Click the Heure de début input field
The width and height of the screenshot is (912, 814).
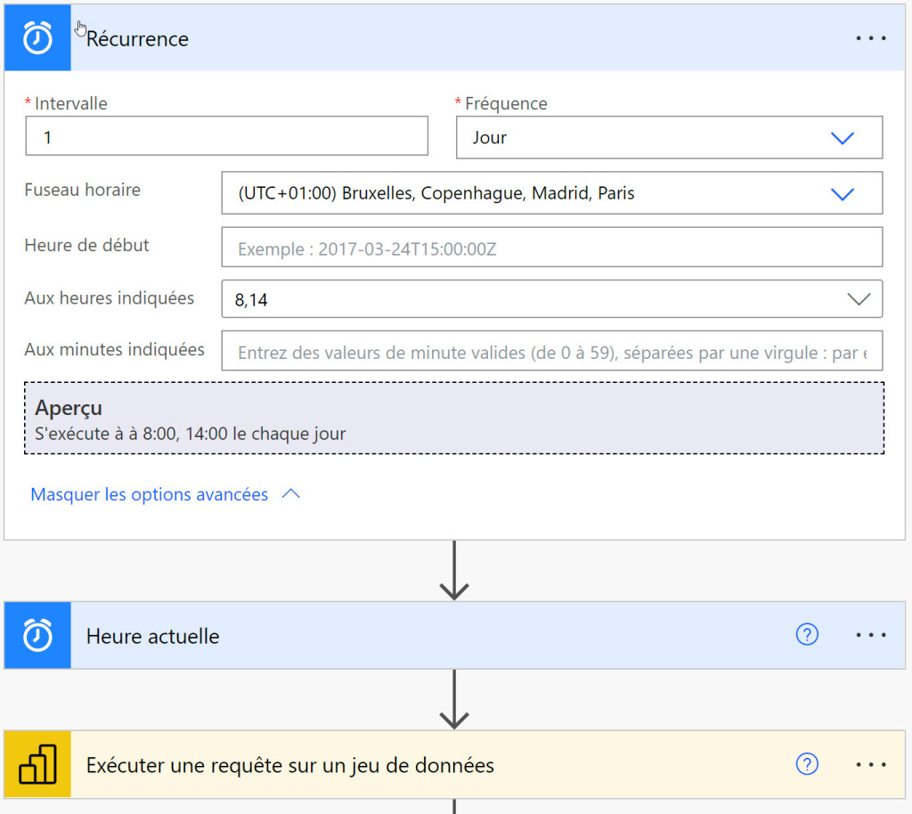coord(552,248)
